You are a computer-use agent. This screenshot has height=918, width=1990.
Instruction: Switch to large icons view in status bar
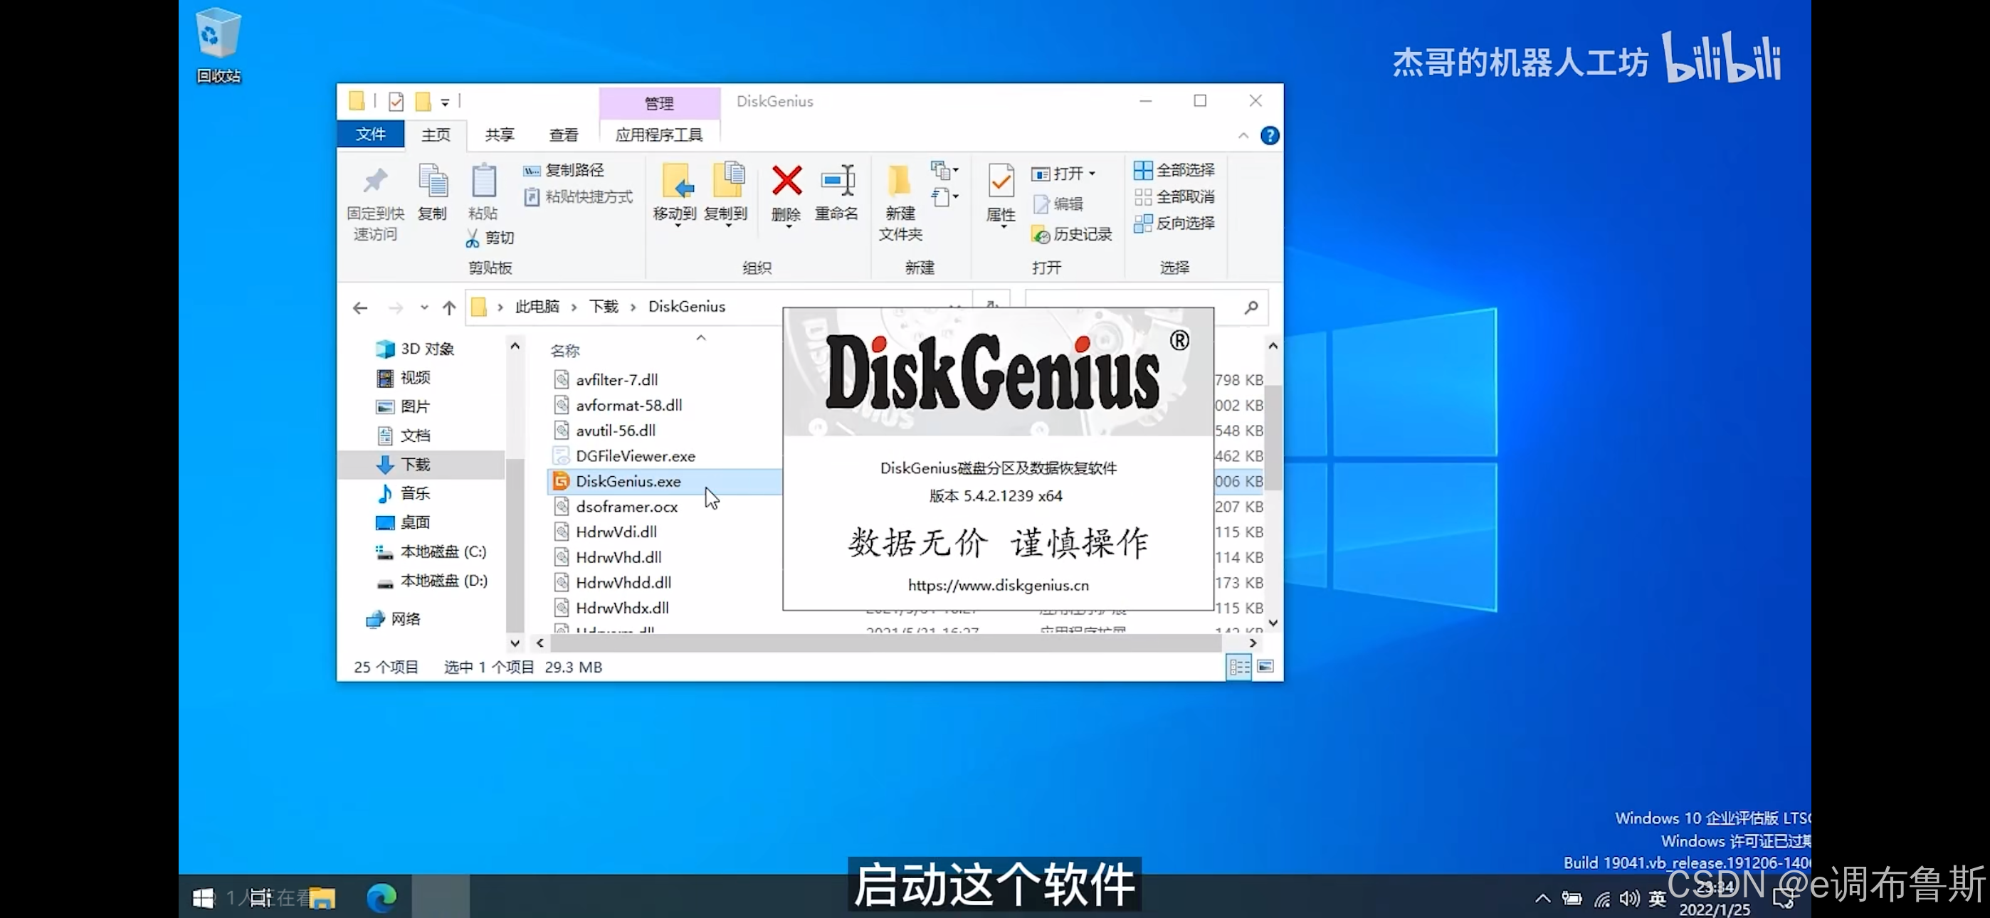pos(1265,667)
